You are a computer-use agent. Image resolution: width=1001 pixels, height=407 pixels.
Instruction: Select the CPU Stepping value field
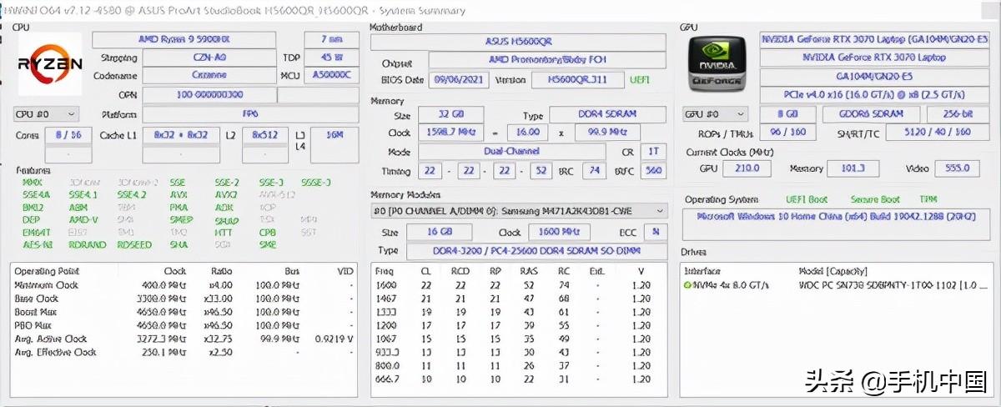tap(209, 58)
